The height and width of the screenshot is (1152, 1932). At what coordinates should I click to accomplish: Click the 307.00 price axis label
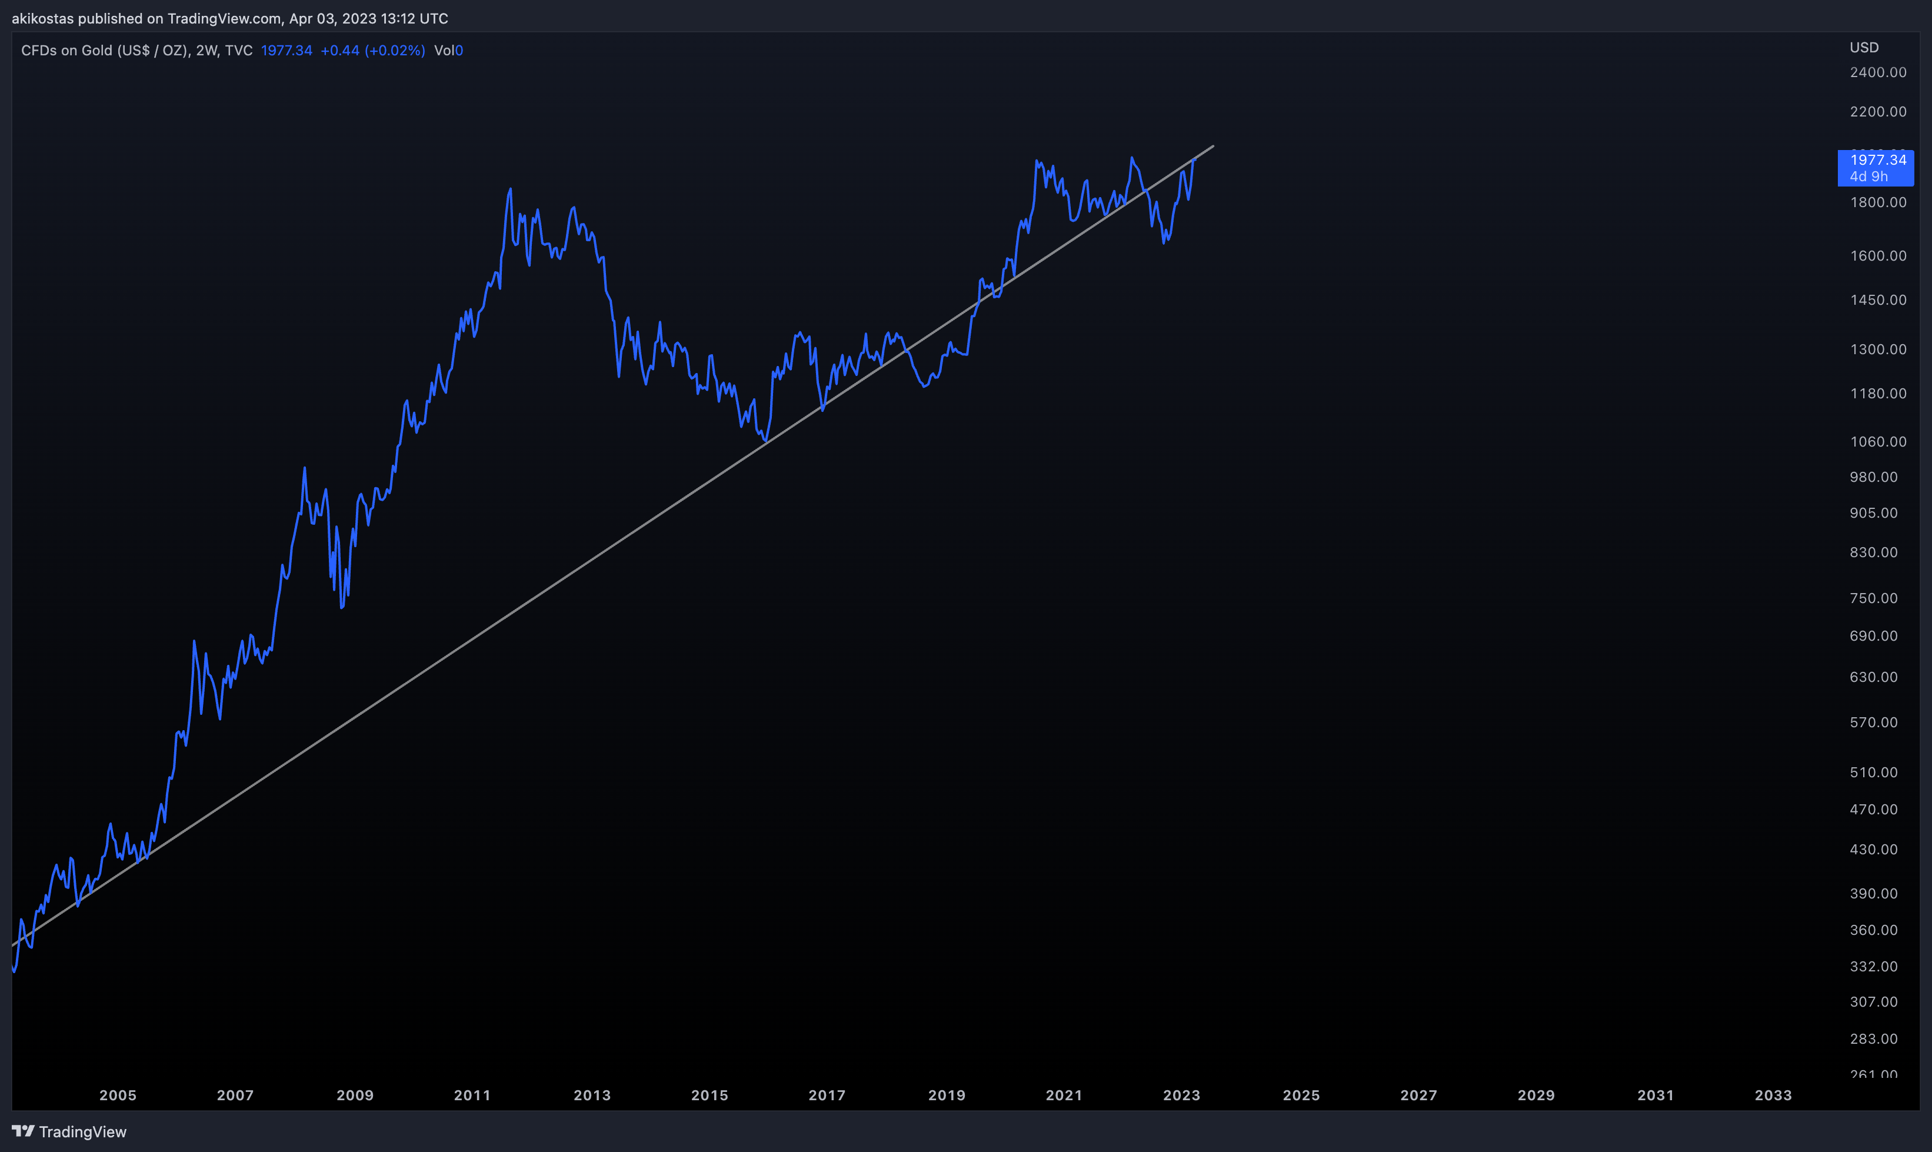click(x=1873, y=1002)
